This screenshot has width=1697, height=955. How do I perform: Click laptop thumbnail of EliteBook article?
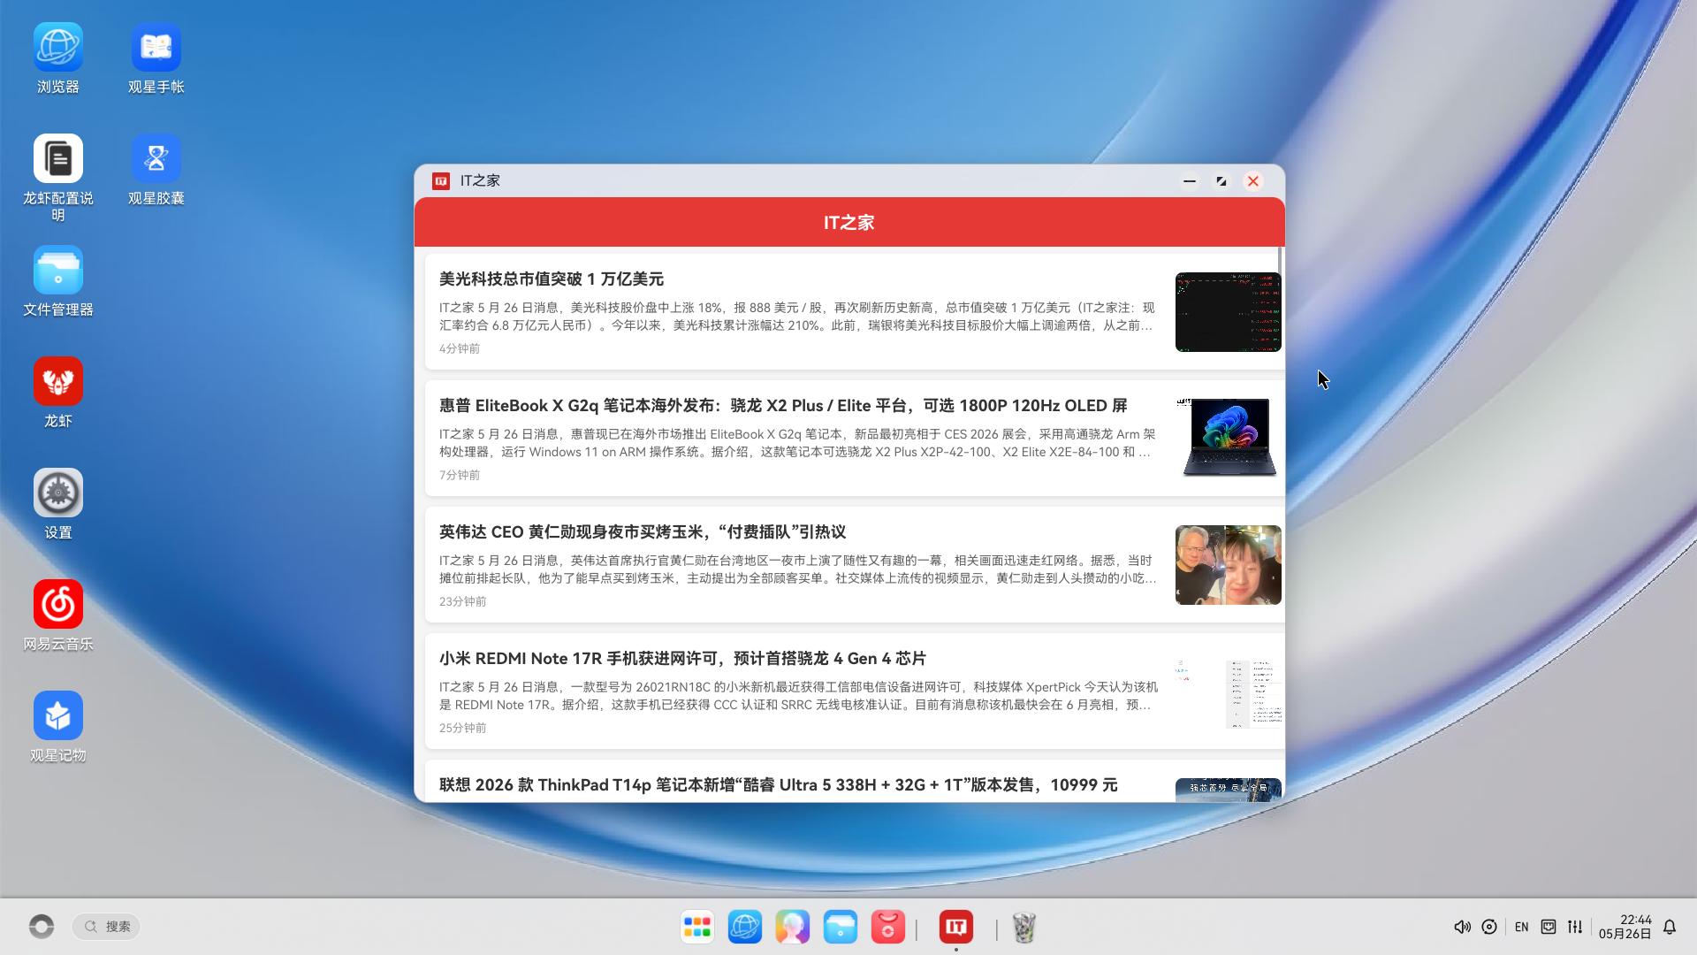point(1229,439)
